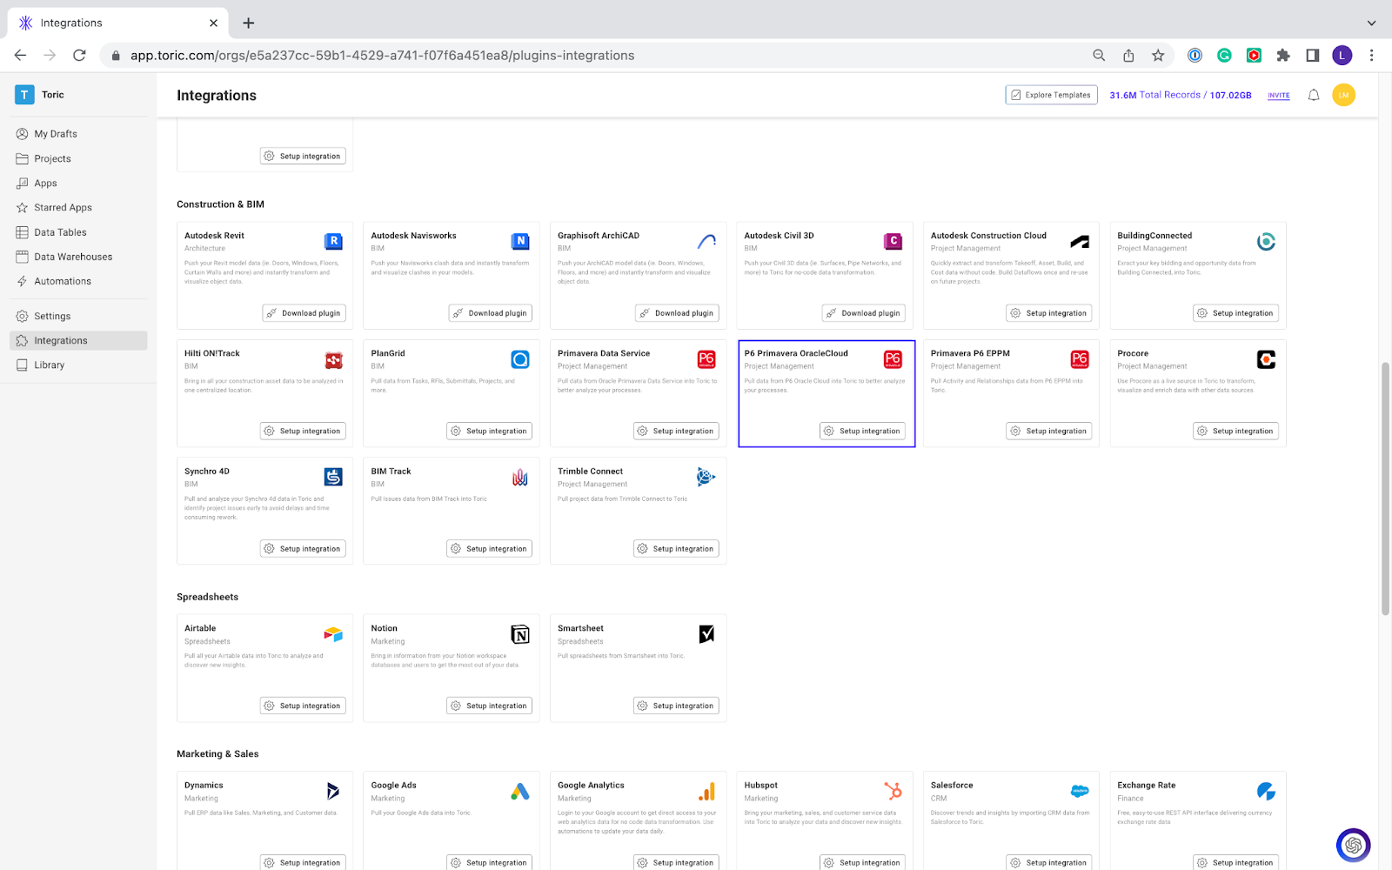Click the tab search chevron
Viewport: 1392px width, 870px height.
point(1371,23)
